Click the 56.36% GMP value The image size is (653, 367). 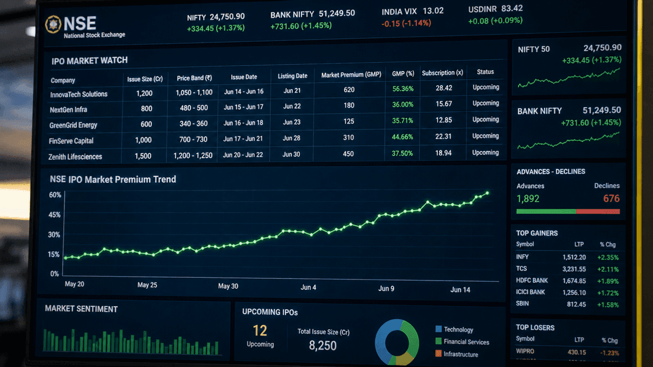click(403, 89)
